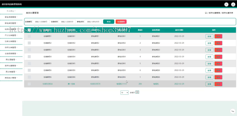Click the red 批量删除 button
Viewport: 237px width, 116px height.
tap(121, 22)
